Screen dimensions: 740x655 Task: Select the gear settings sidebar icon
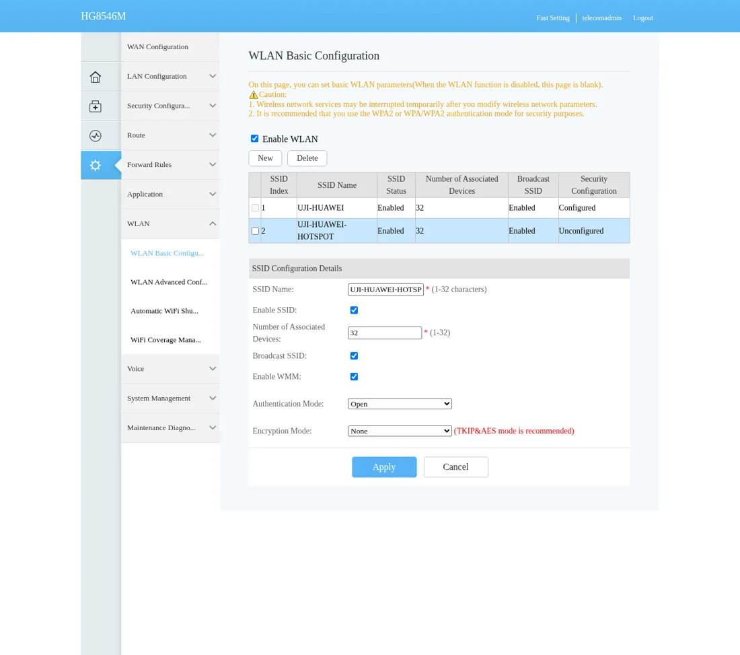[x=96, y=166]
